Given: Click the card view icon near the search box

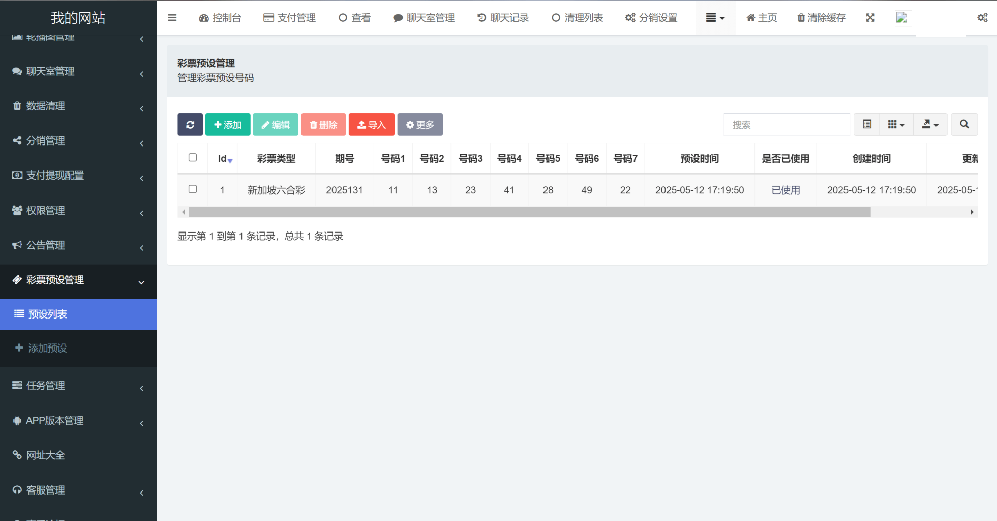Looking at the screenshot, I should 866,124.
